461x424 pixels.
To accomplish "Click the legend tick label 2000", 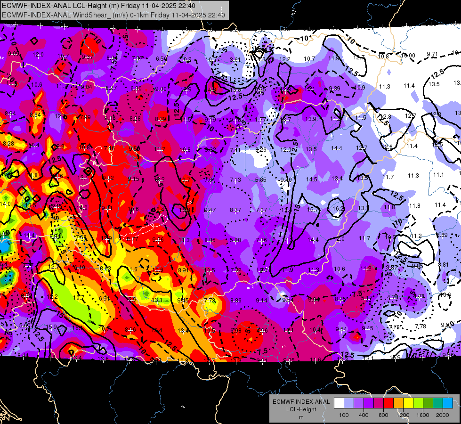I will click(x=443, y=415).
